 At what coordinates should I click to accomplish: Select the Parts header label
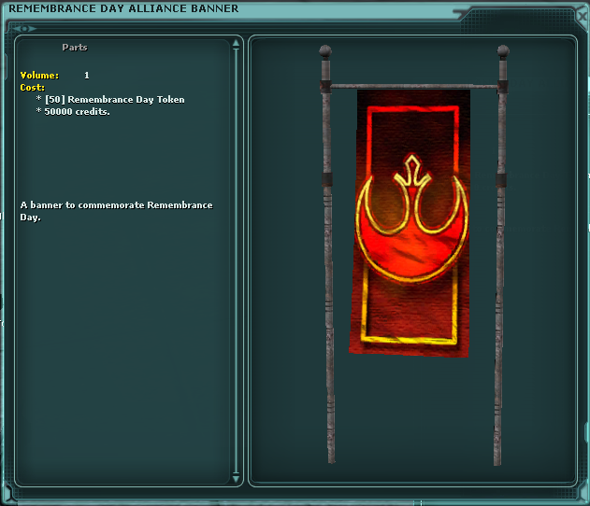[x=75, y=48]
